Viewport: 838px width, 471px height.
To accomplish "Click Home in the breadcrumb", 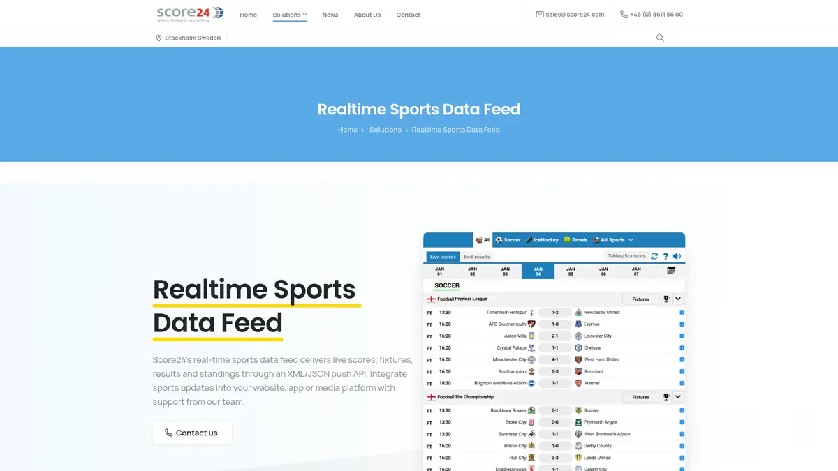I will 348,130.
